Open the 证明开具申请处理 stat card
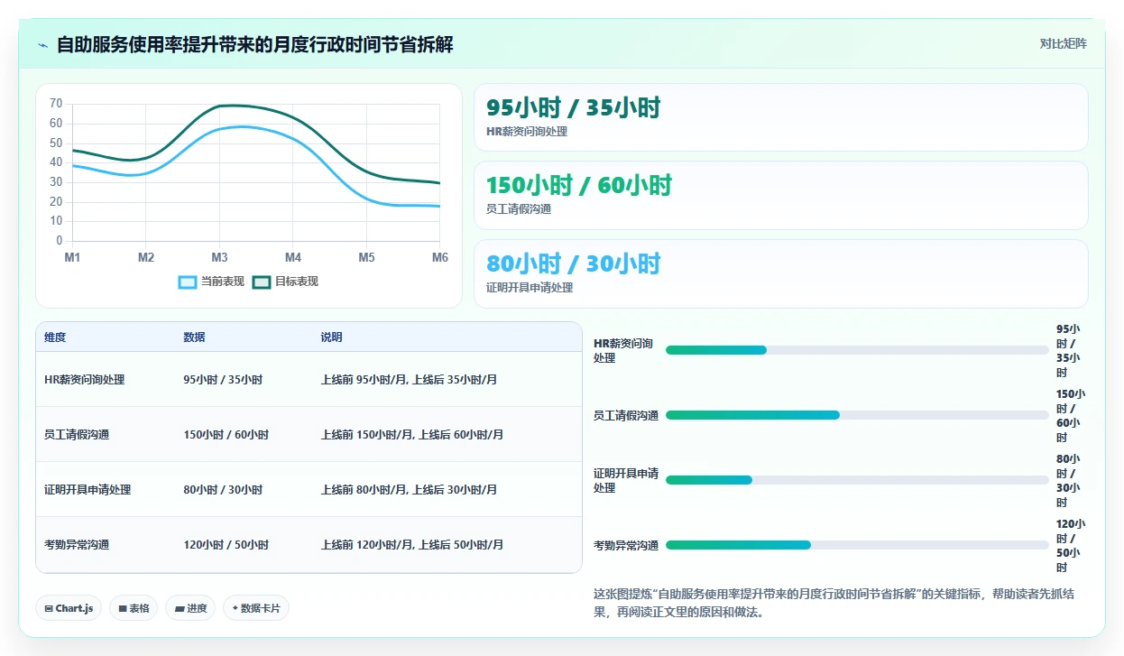The image size is (1124, 656). [781, 273]
